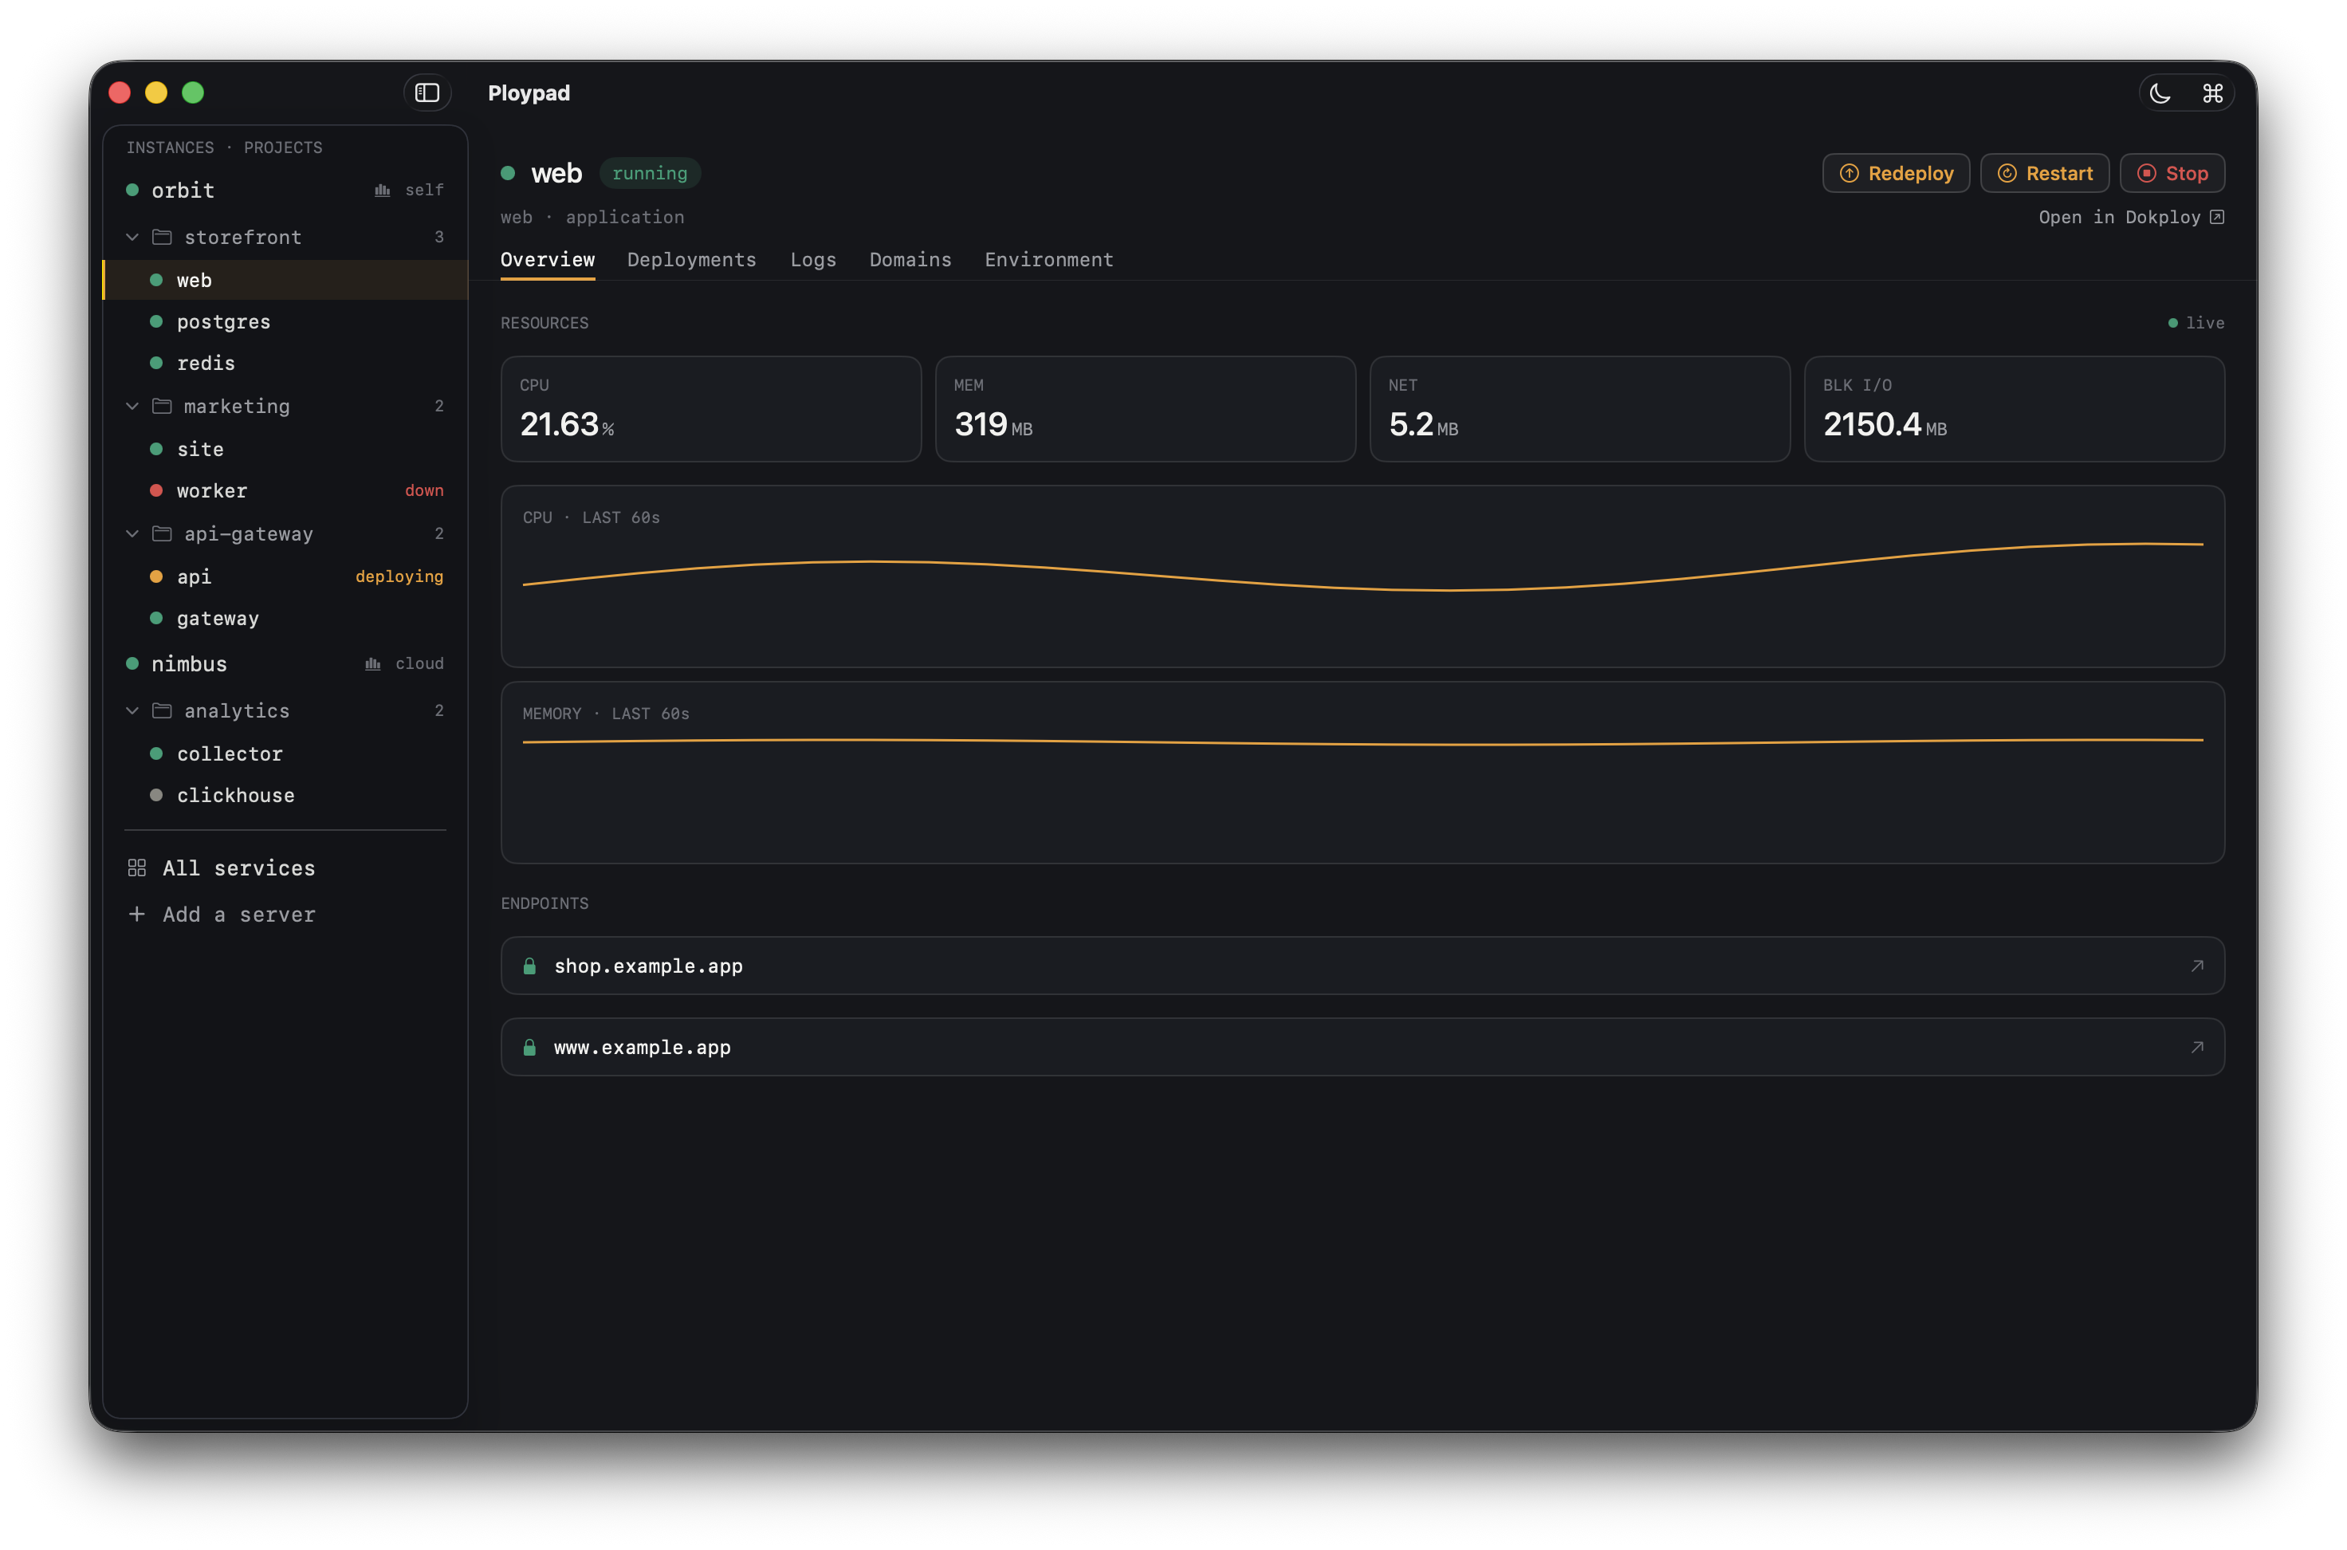Screen dimensions: 2347x1550
Task: Click the shop.example.app endpoint text
Action: pos(648,966)
